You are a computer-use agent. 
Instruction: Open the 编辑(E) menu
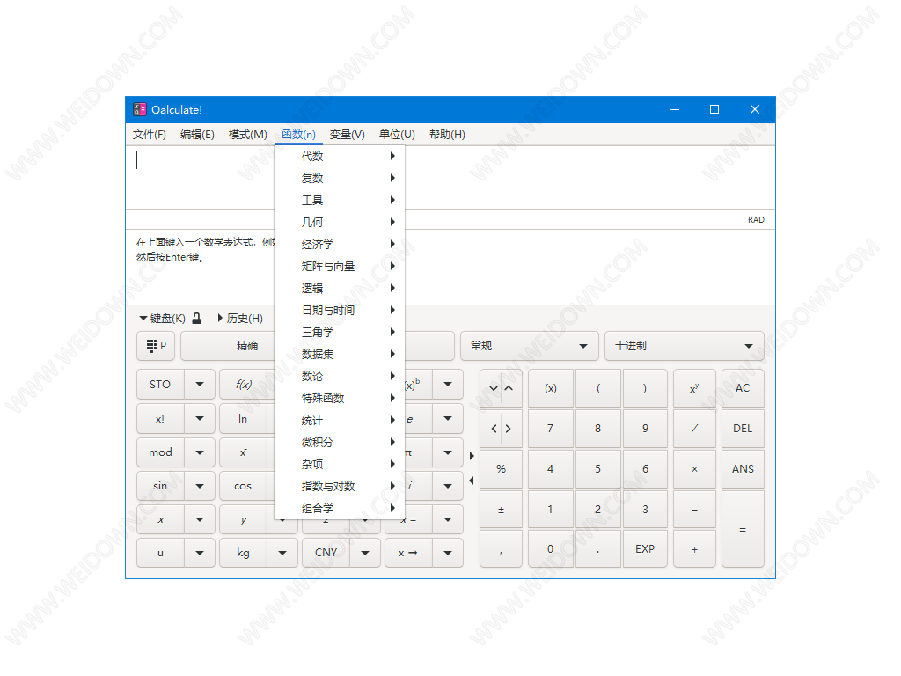coord(197,135)
